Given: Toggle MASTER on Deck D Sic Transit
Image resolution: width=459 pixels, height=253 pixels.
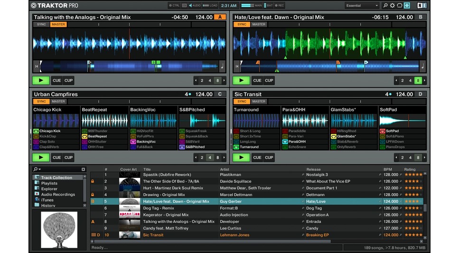Looking at the screenshot, I should (x=259, y=101).
